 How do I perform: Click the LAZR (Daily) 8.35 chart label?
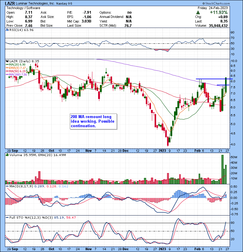(24, 61)
